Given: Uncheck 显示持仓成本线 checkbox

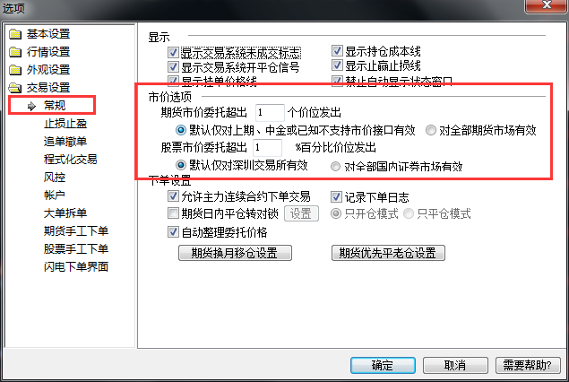Looking at the screenshot, I should pos(337,51).
